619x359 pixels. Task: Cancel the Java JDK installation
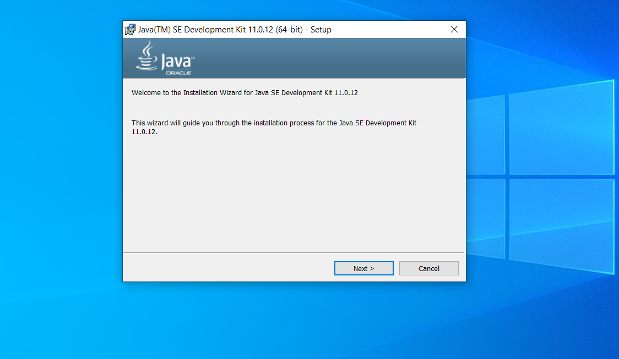(428, 268)
